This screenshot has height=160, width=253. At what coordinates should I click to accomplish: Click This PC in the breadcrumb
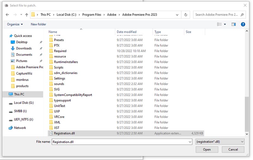click(x=46, y=15)
